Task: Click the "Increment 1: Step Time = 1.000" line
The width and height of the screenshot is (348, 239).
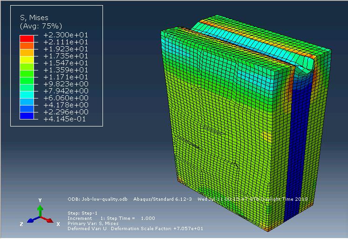Action: (x=111, y=218)
